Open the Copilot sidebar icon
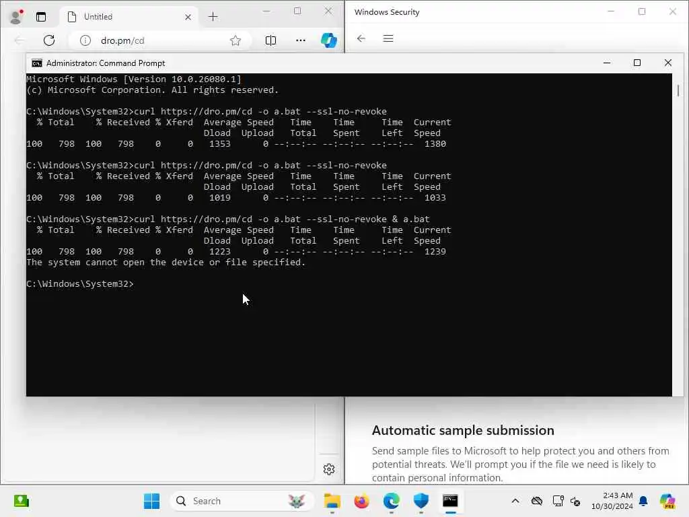 (328, 40)
